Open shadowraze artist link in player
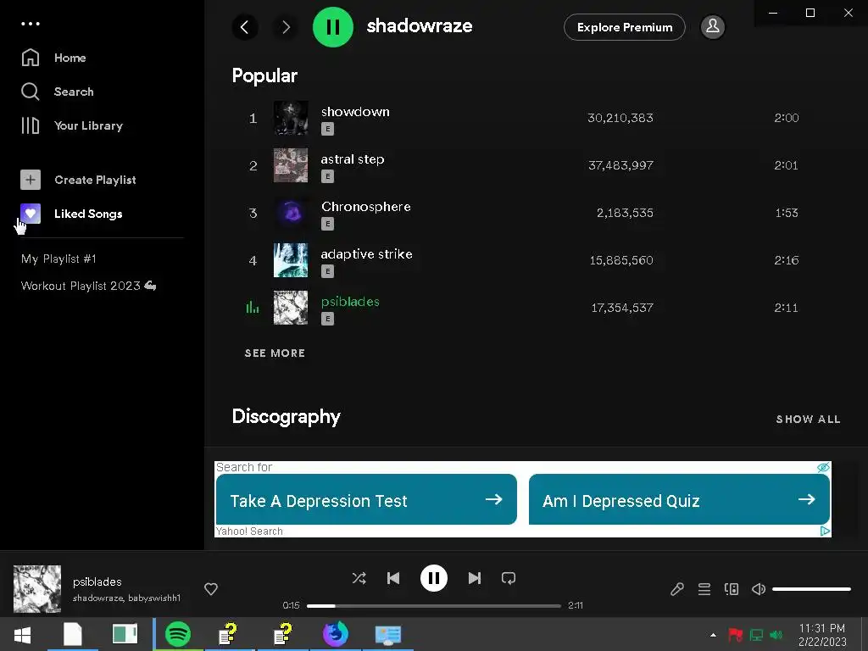868x651 pixels. (x=97, y=598)
